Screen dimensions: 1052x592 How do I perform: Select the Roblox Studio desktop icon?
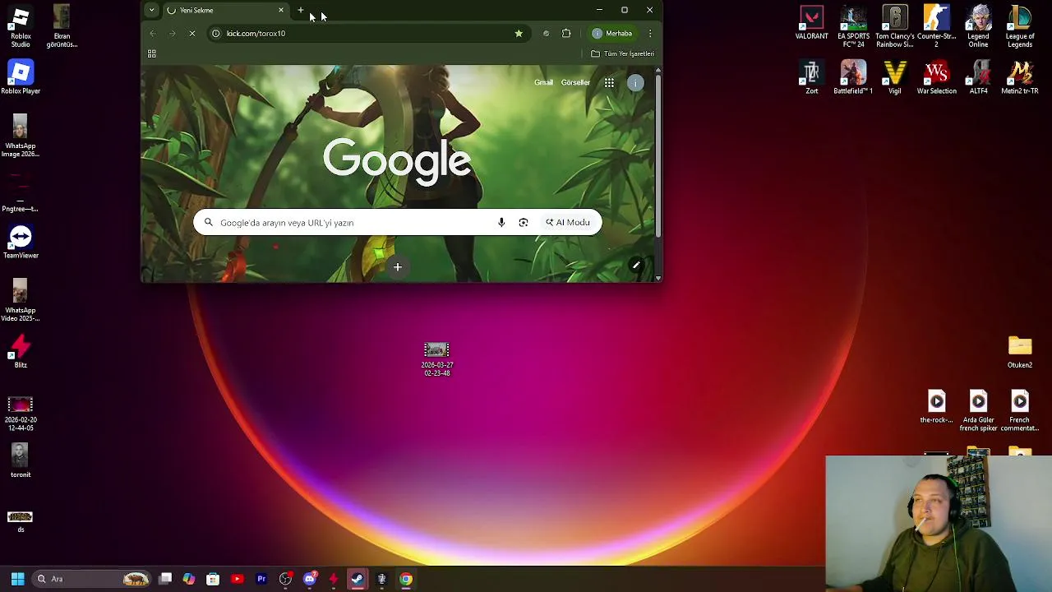pyautogui.click(x=21, y=26)
